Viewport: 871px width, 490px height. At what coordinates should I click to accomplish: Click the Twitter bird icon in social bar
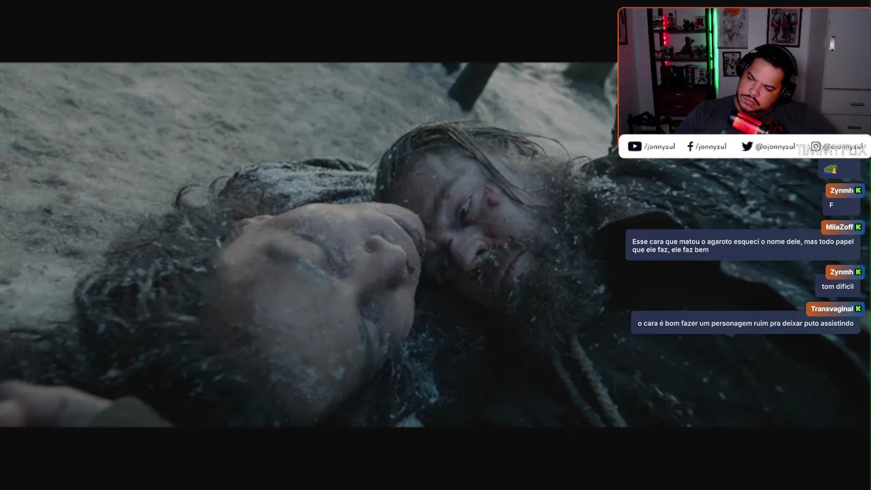pyautogui.click(x=747, y=146)
